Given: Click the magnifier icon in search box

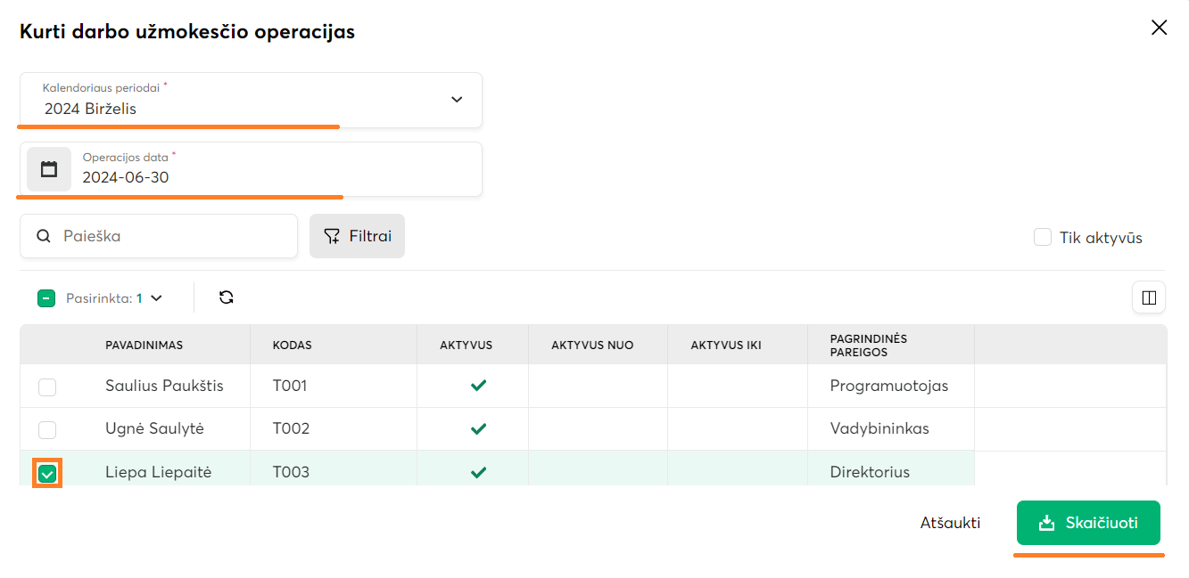Looking at the screenshot, I should pyautogui.click(x=44, y=236).
